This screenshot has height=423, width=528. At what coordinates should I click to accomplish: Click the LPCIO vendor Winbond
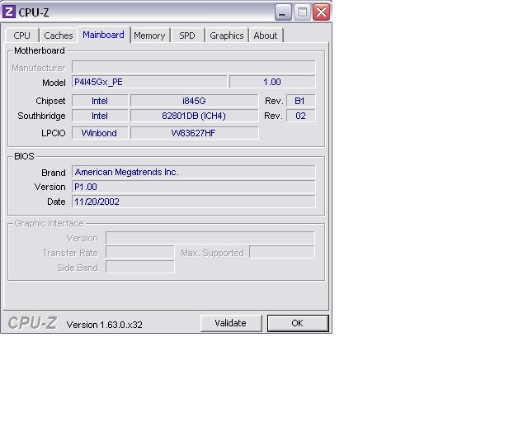pos(100,133)
